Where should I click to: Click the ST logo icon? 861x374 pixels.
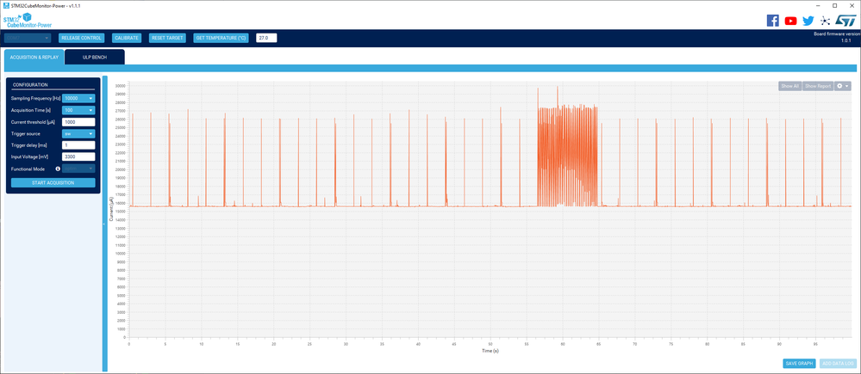tap(845, 21)
